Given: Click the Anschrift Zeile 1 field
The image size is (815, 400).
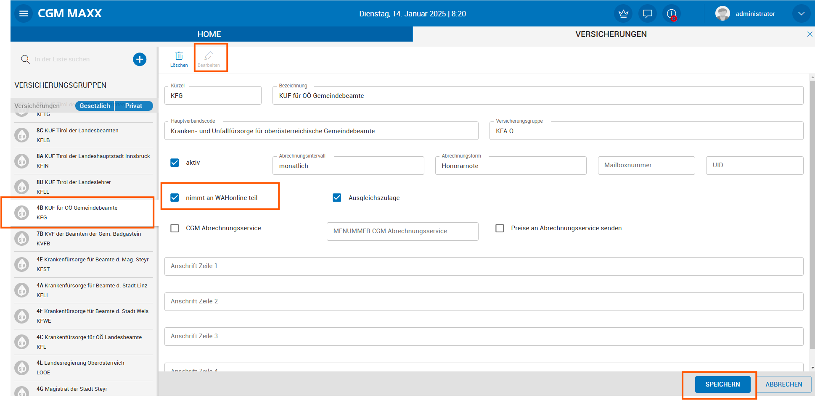Looking at the screenshot, I should point(484,266).
